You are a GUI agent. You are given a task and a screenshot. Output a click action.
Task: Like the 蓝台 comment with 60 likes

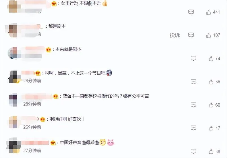(x=211, y=105)
